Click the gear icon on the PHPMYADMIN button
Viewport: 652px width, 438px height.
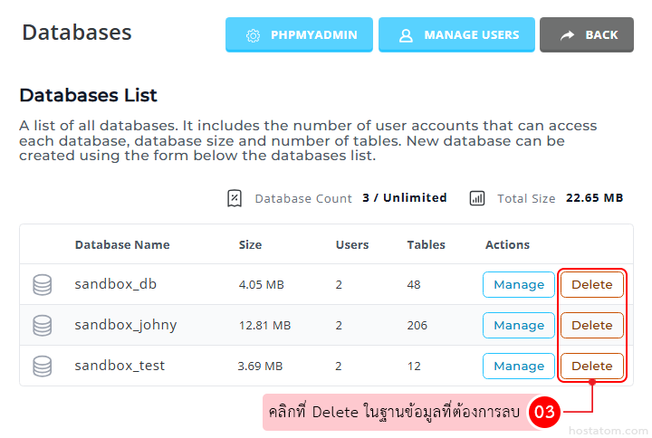click(x=254, y=35)
